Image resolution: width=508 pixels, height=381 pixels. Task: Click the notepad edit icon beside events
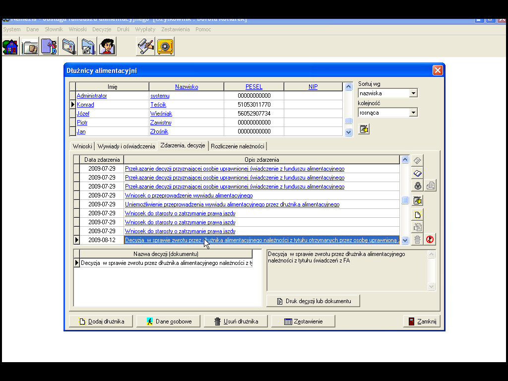tap(417, 200)
